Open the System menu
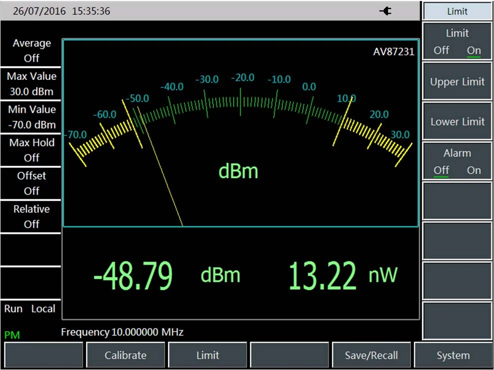494x370 pixels. click(453, 356)
